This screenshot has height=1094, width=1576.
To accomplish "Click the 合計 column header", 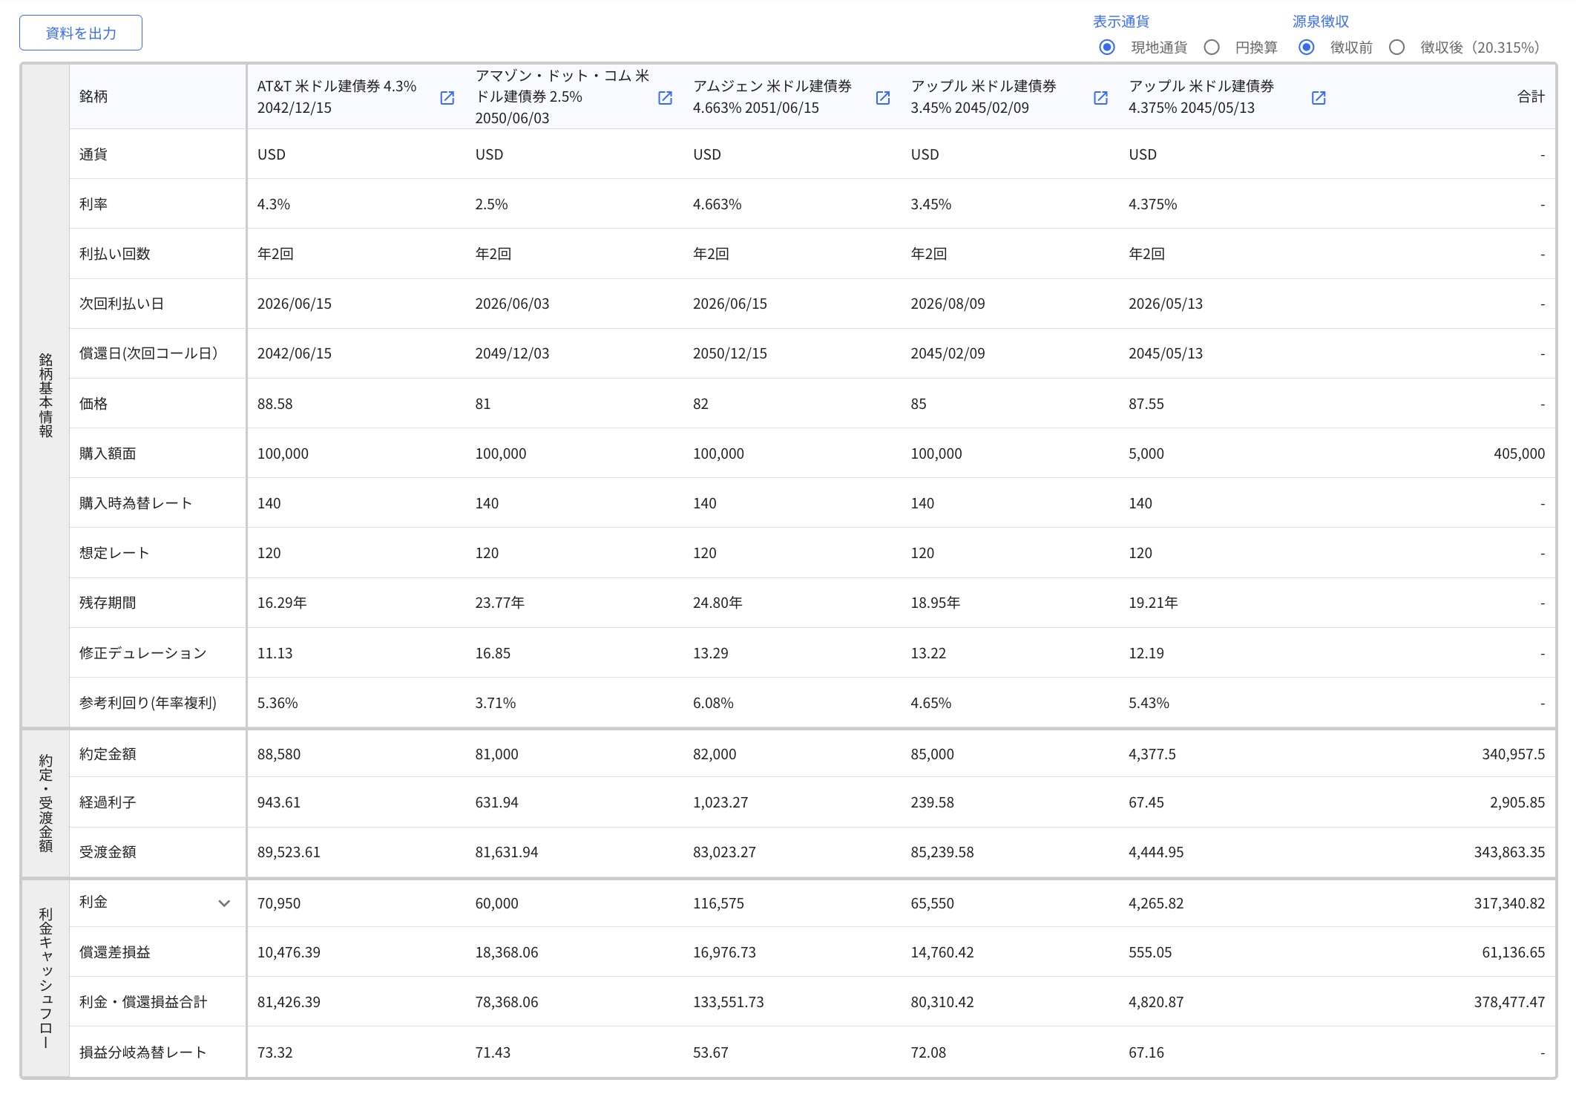I will (x=1530, y=96).
